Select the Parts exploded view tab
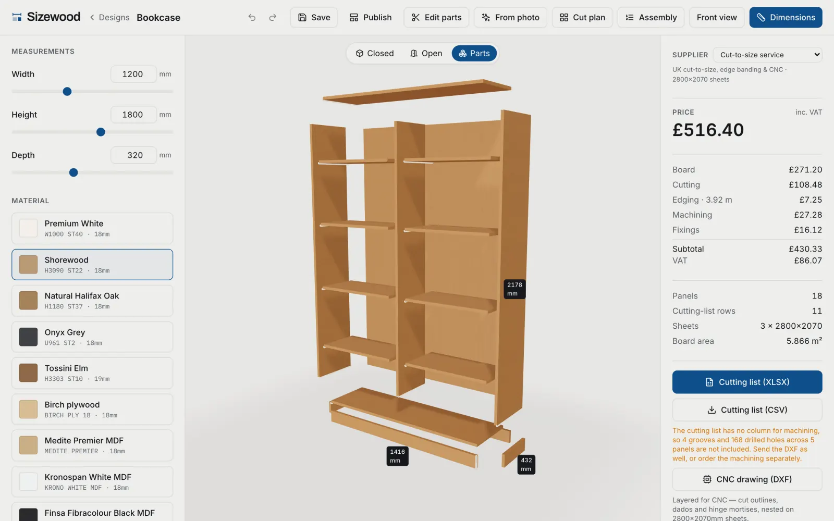The height and width of the screenshot is (521, 834). pos(474,53)
